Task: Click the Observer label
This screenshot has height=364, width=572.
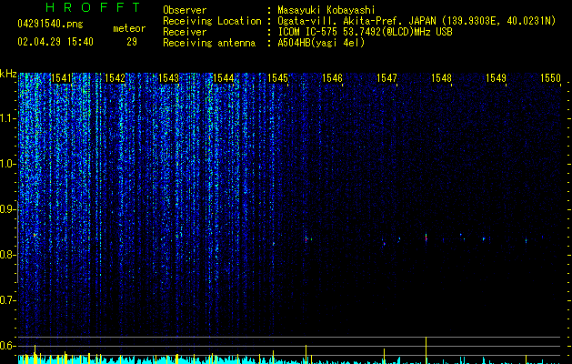Action: coord(185,10)
